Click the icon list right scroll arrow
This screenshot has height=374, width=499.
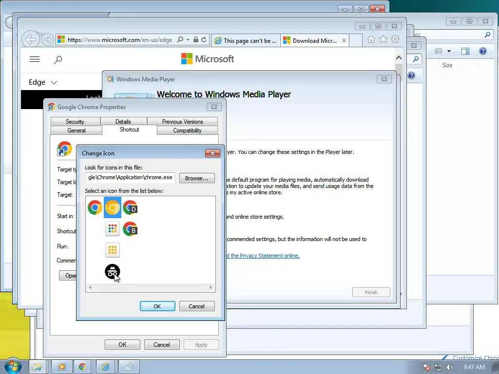[x=211, y=287]
